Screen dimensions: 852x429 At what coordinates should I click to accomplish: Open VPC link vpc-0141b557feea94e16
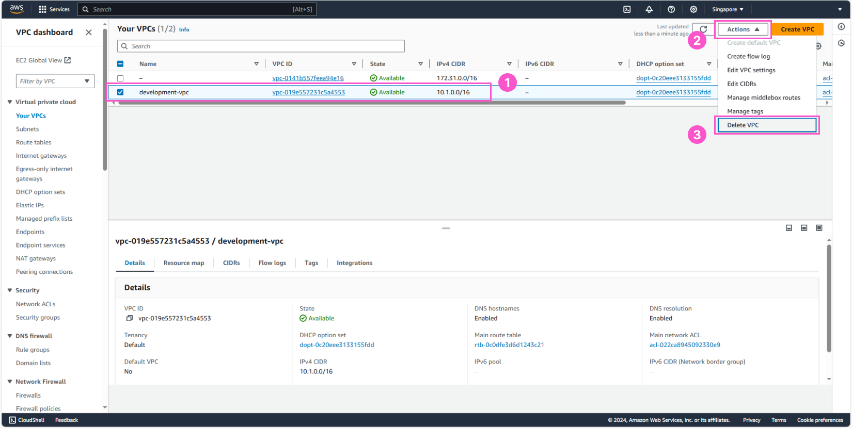click(308, 78)
